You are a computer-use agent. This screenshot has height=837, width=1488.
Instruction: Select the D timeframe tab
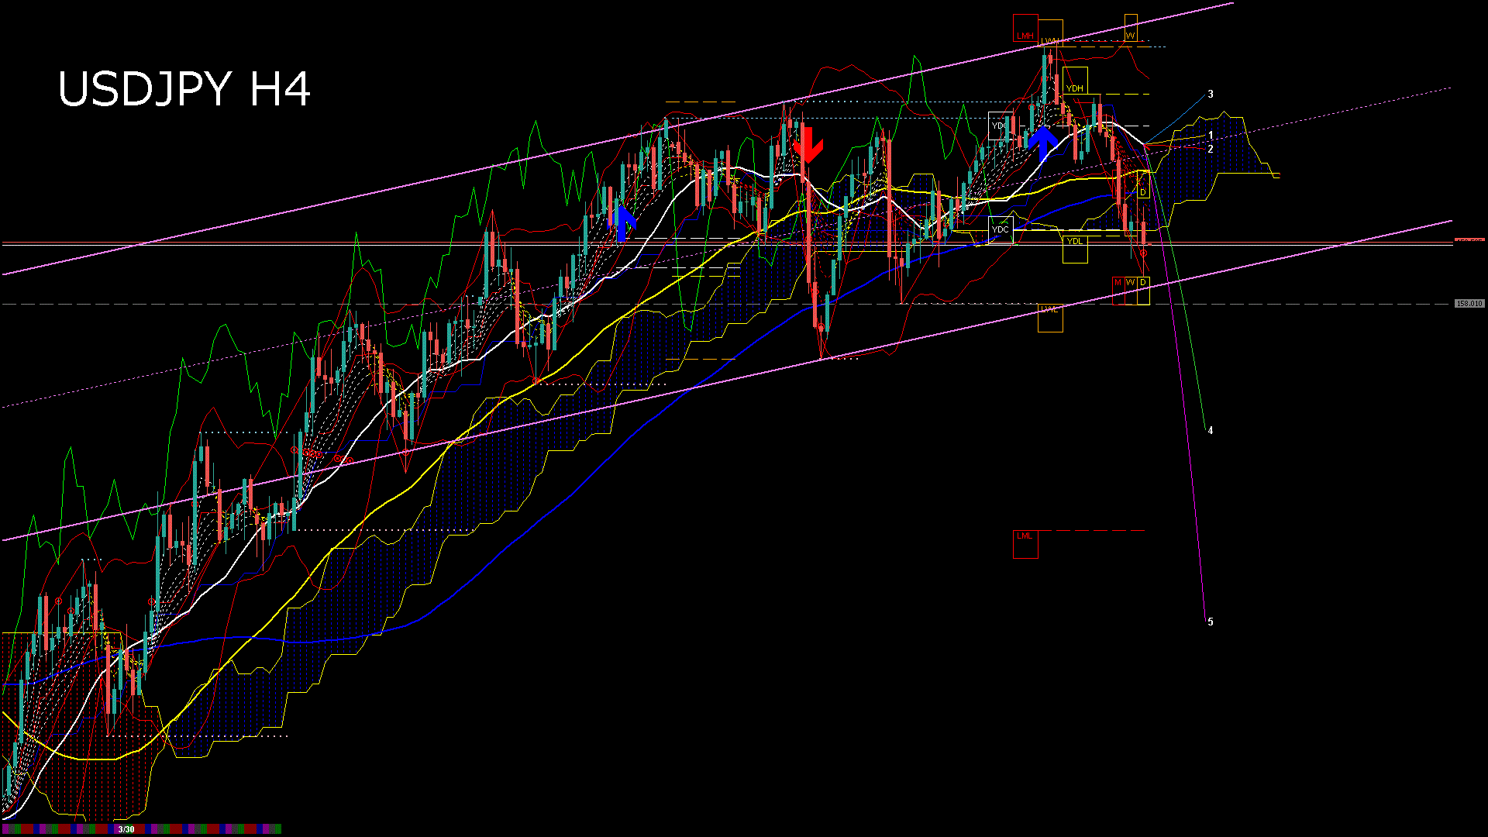click(x=1142, y=282)
